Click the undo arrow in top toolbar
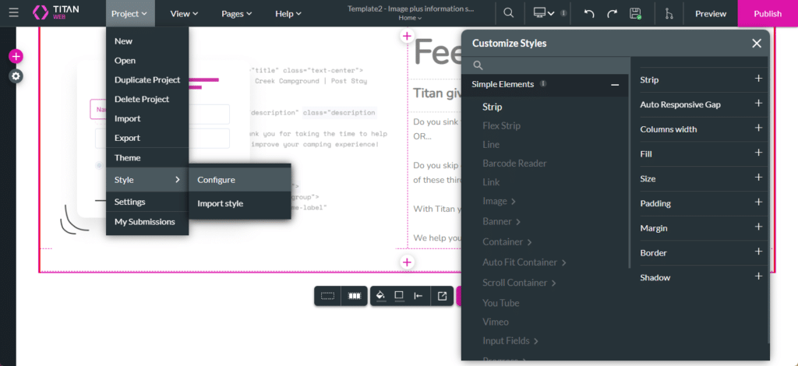 coord(589,13)
